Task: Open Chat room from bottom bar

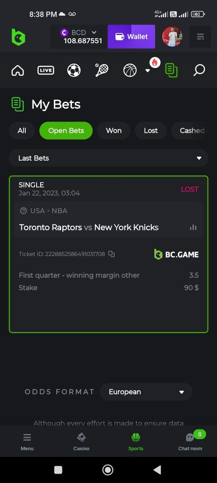Action: [x=190, y=442]
